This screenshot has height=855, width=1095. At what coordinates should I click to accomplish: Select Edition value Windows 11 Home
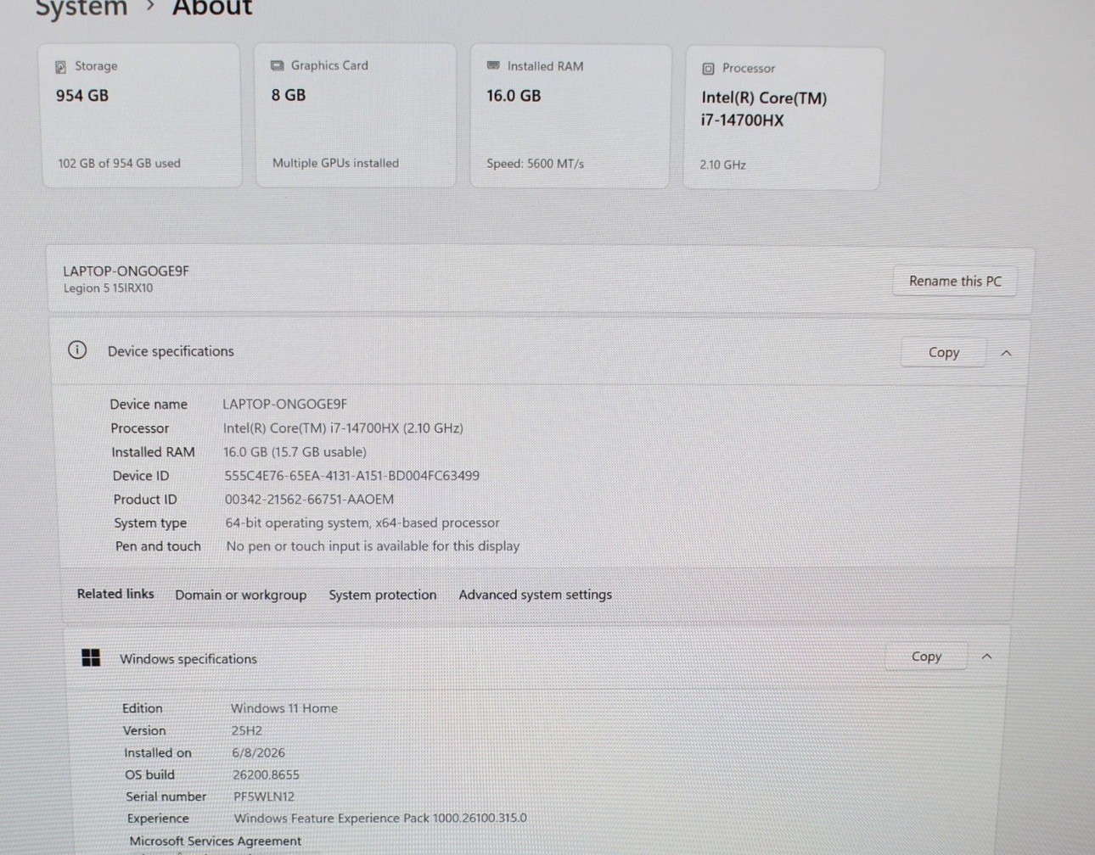click(284, 708)
